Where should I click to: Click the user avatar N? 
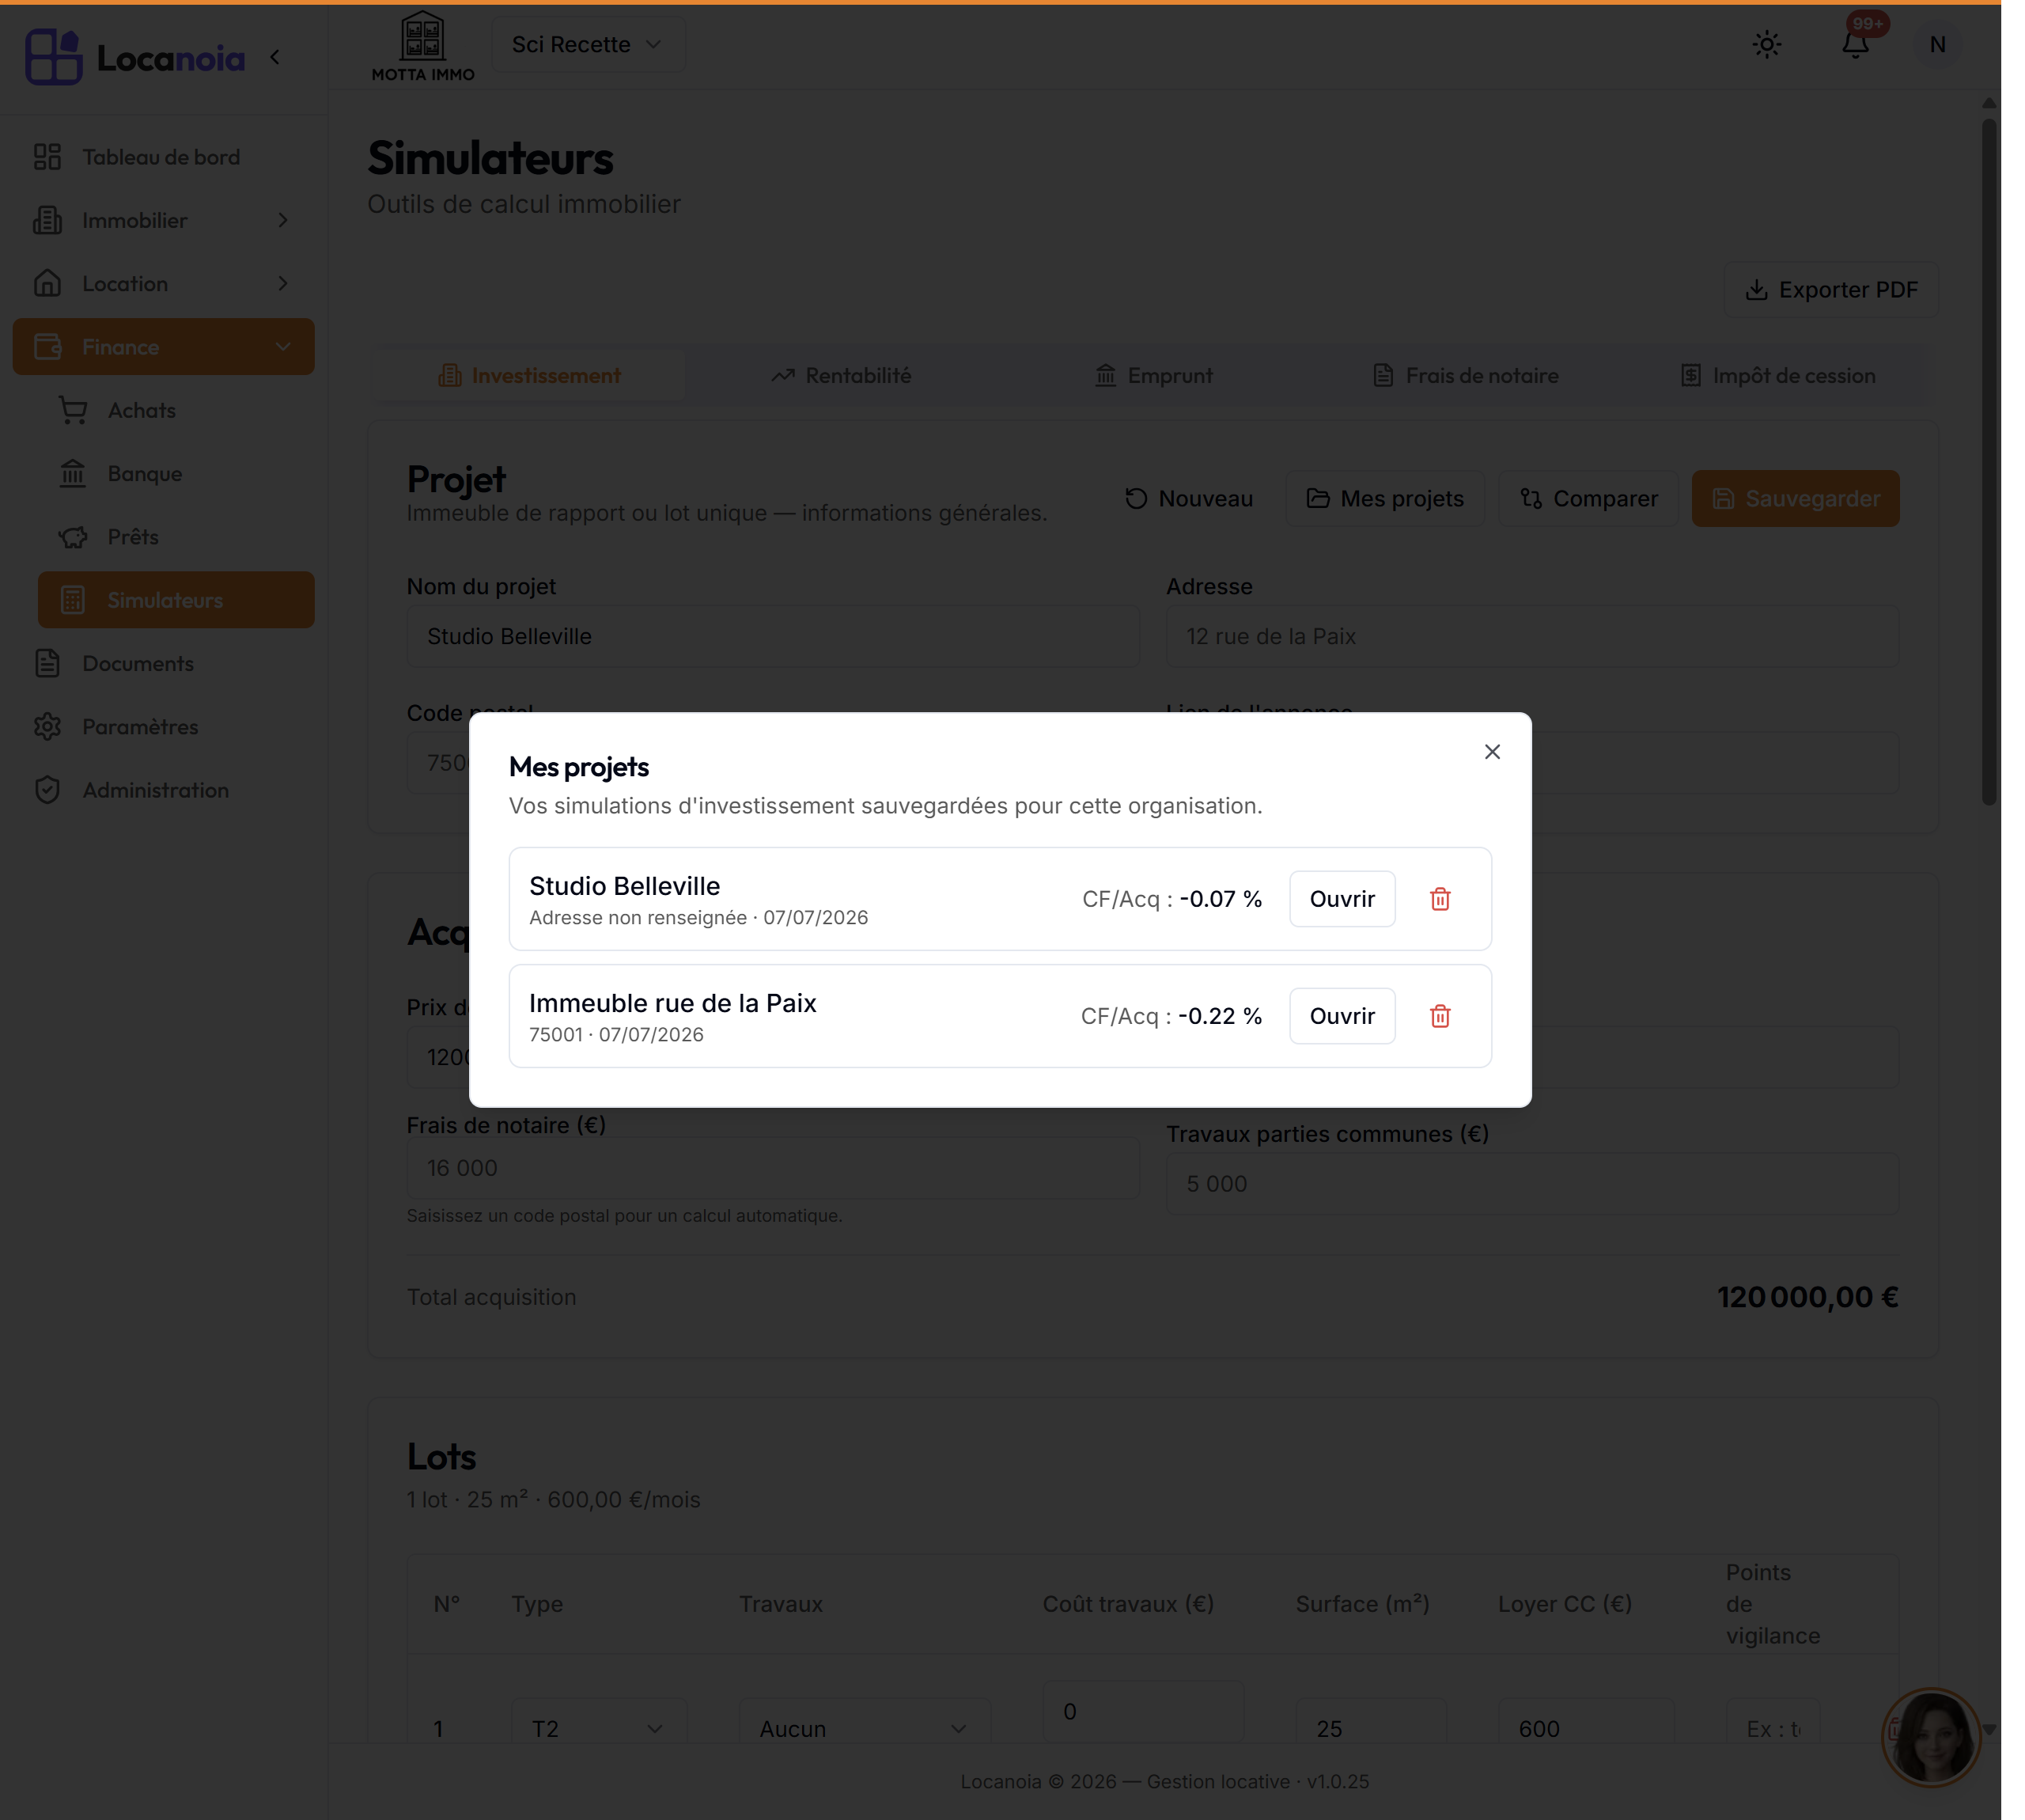coord(1936,45)
